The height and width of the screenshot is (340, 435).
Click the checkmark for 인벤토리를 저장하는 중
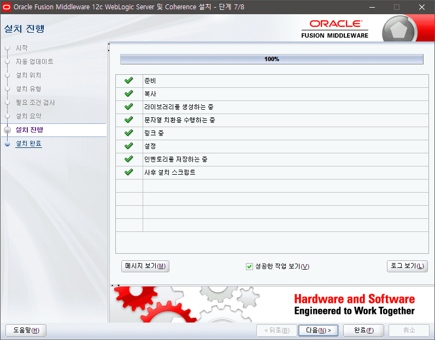point(129,159)
